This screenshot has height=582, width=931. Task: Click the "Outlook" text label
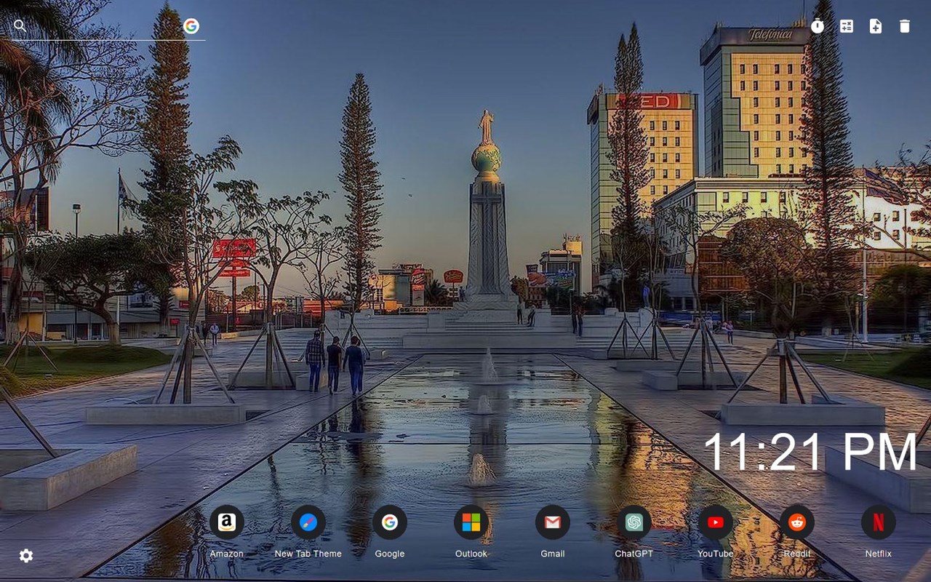point(471,554)
